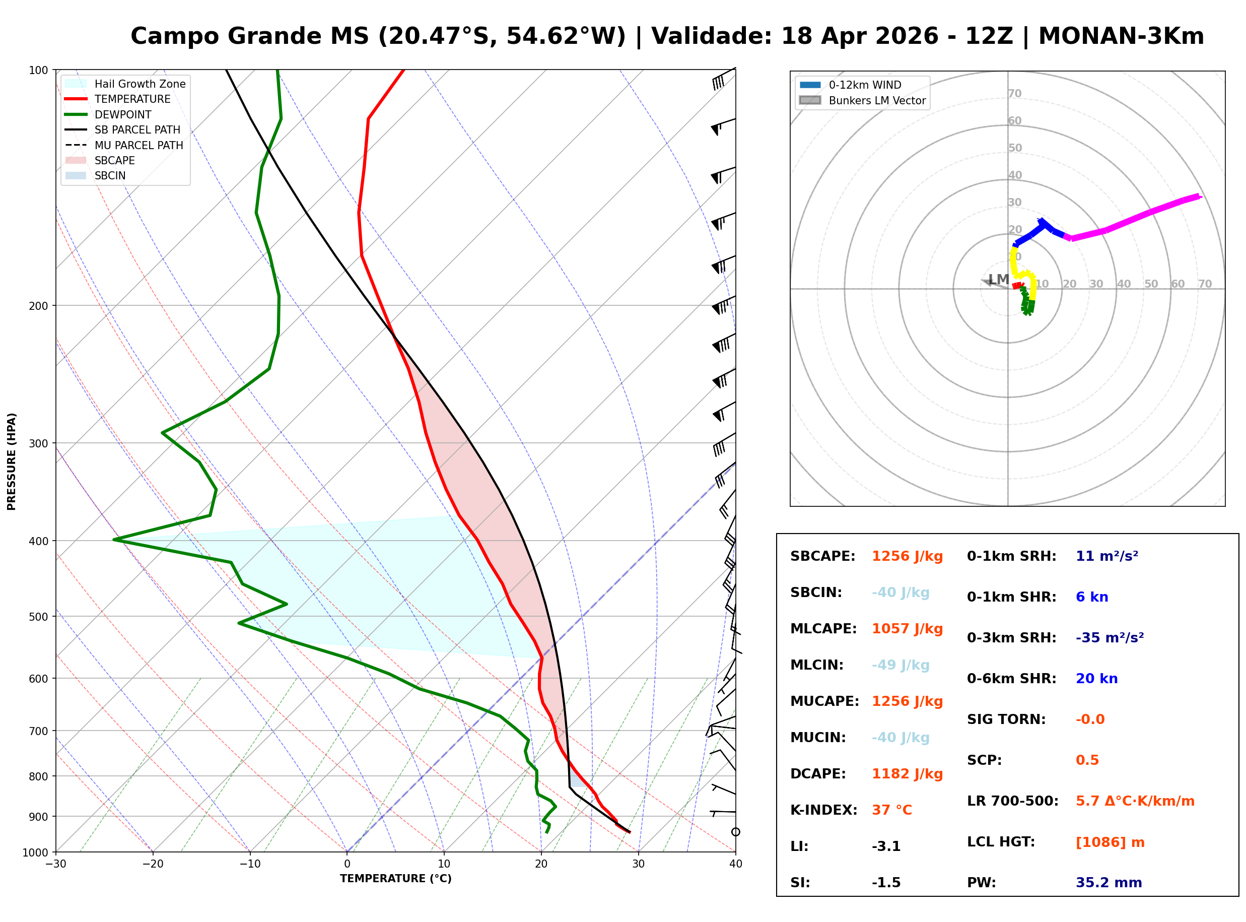This screenshot has height=922, width=1246.
Task: Click the SB PARCEL PATH legend entry
Action: click(76, 130)
